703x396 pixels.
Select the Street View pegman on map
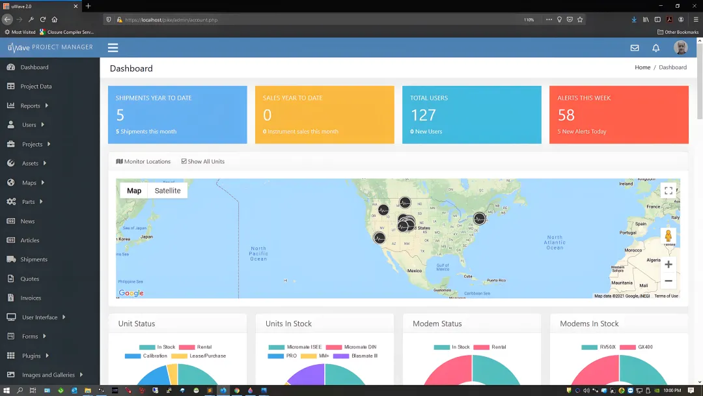pyautogui.click(x=668, y=236)
